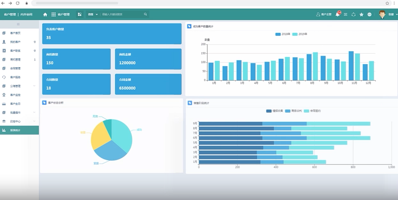Select 报表统计 in the sidebar
Image resolution: width=398 pixels, height=200 pixels.
click(x=19, y=130)
